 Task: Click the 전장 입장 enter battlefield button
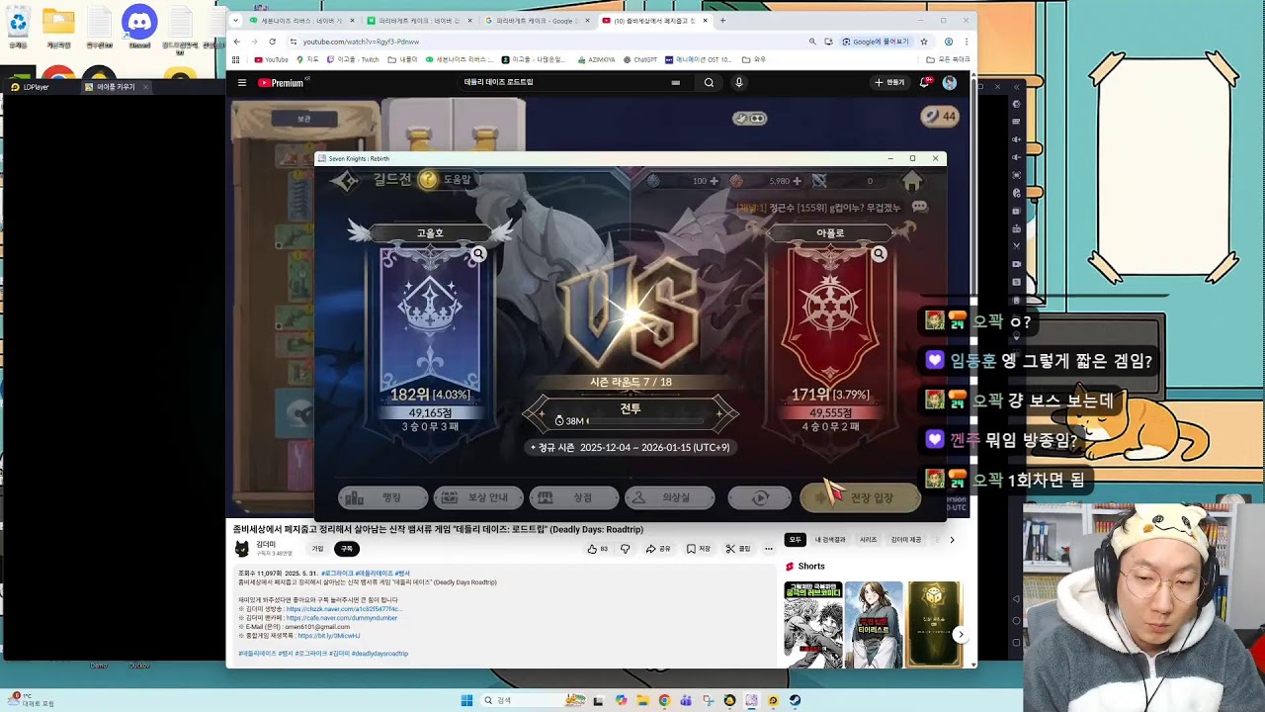coord(860,498)
